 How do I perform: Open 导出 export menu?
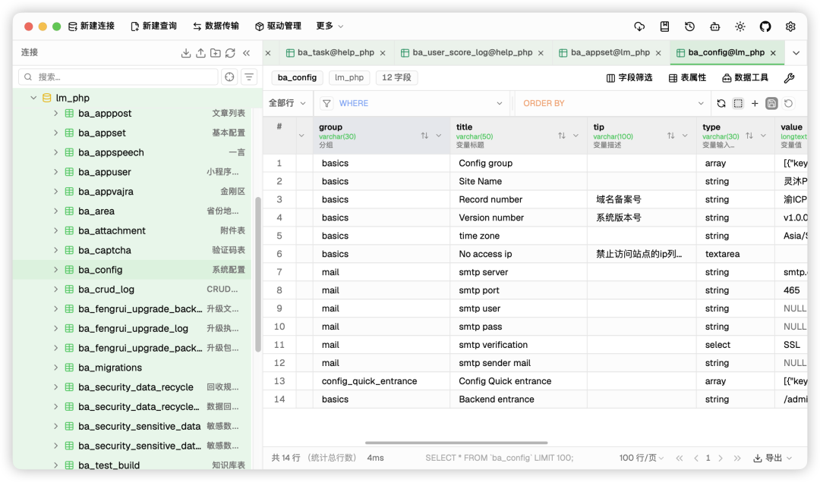tap(772, 458)
